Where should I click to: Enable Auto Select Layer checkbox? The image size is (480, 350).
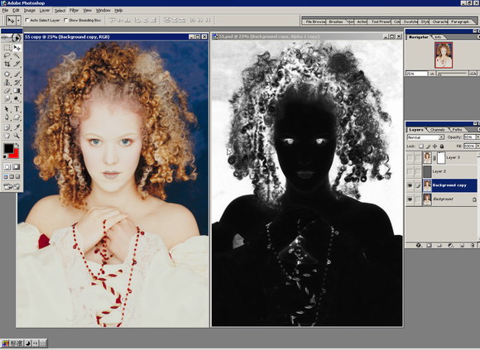tap(27, 20)
